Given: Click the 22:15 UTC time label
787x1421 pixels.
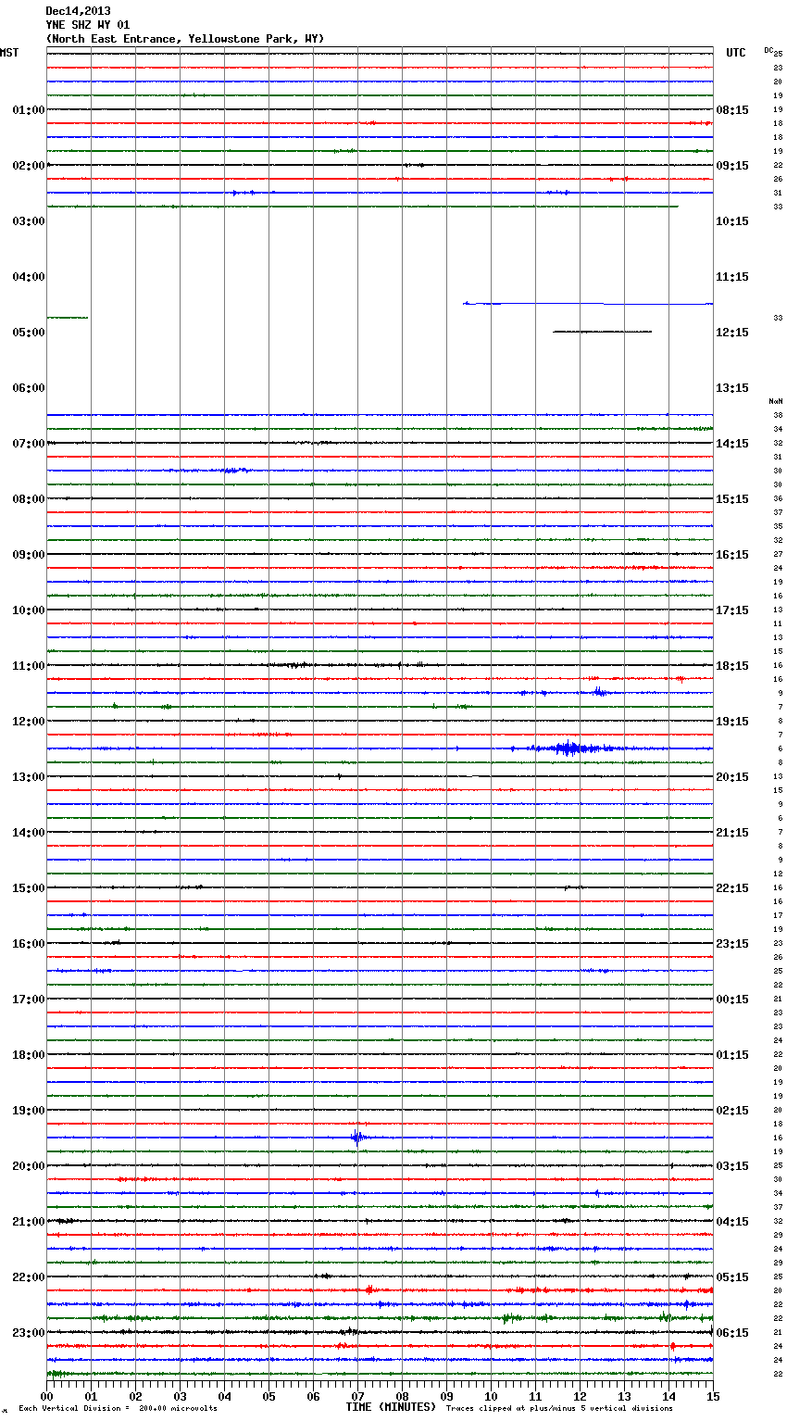Looking at the screenshot, I should pos(732,888).
